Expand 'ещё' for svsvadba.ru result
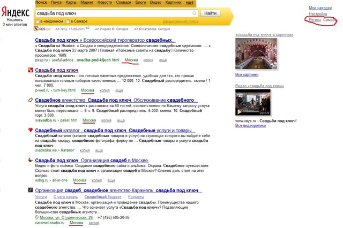343x228 pixels. tap(121, 120)
